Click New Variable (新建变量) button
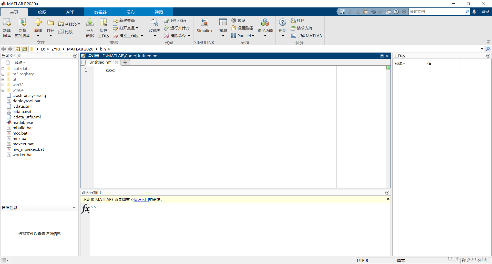 [124, 20]
